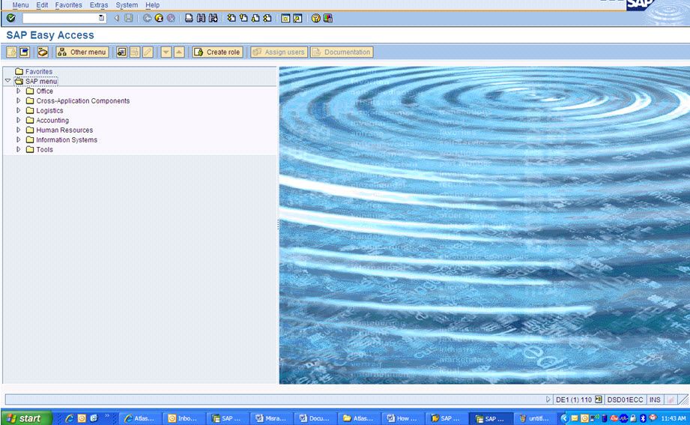This screenshot has height=425, width=690.
Task: Expand the Logistics folder node
Action: pos(19,110)
